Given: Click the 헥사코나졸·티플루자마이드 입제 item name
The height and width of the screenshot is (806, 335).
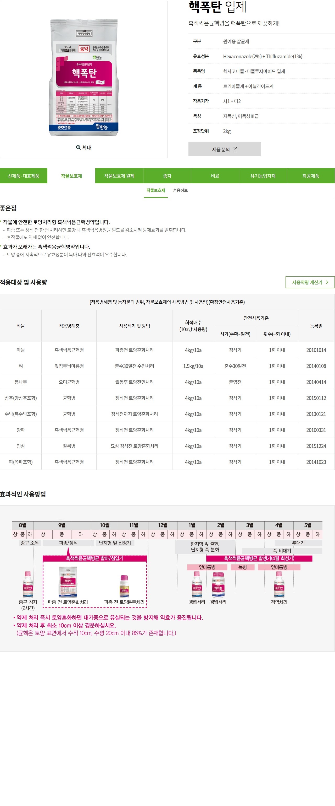Looking at the screenshot, I should 254,71.
